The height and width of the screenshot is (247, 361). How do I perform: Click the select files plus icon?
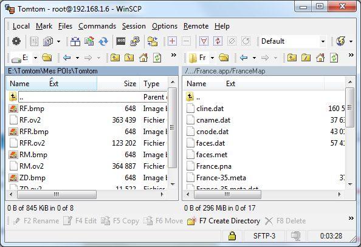click(x=172, y=41)
